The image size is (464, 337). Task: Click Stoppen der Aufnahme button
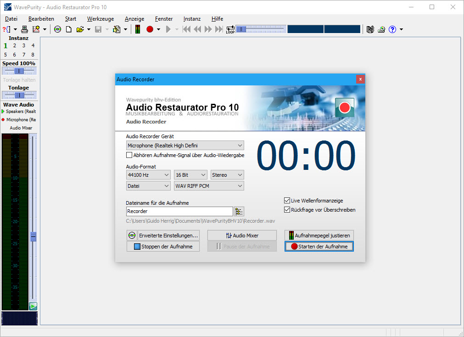tap(163, 247)
